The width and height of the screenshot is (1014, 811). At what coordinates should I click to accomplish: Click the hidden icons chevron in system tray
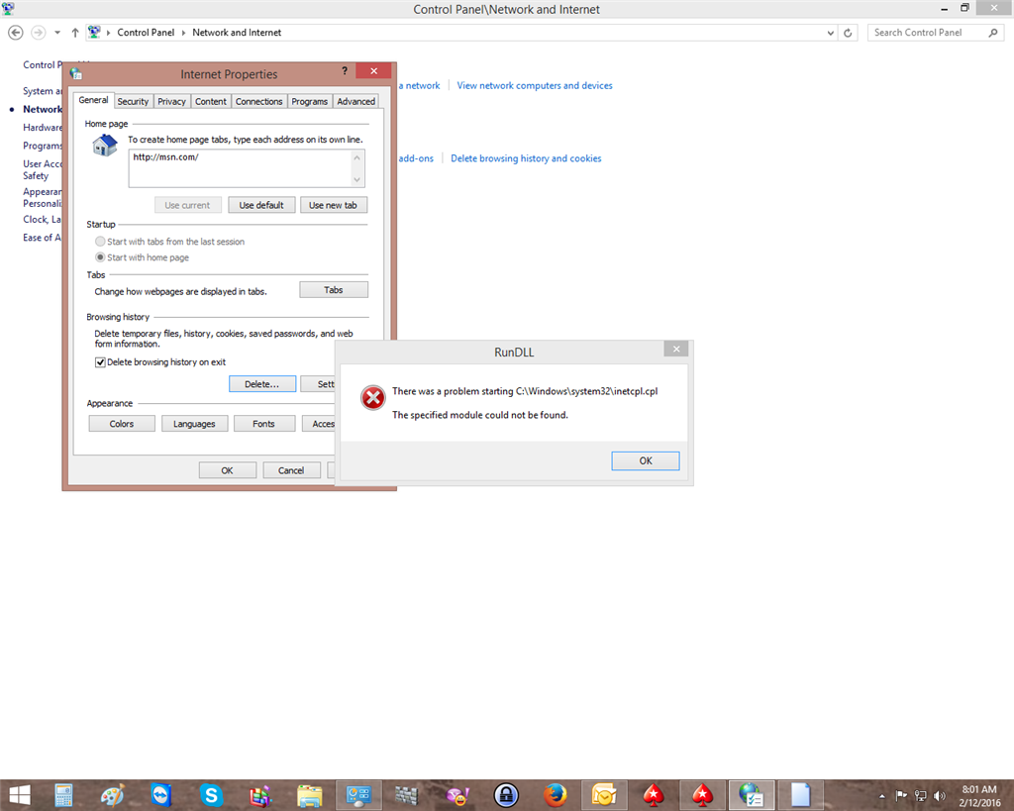coord(881,795)
